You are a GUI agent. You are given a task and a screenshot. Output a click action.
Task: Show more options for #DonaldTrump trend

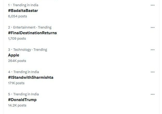(153, 94)
